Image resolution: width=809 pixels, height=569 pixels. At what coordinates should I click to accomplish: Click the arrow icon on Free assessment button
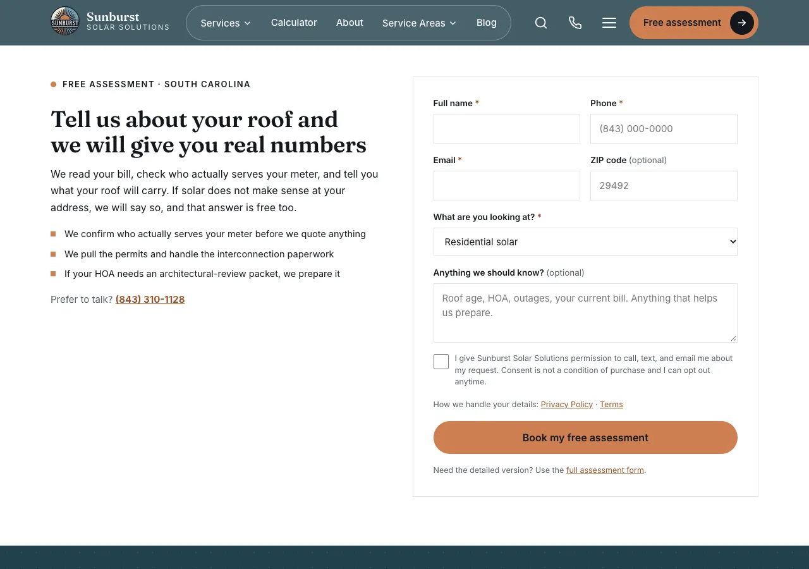[741, 23]
